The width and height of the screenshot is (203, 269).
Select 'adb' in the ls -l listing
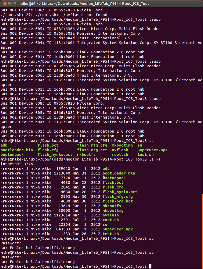tap(106, 169)
